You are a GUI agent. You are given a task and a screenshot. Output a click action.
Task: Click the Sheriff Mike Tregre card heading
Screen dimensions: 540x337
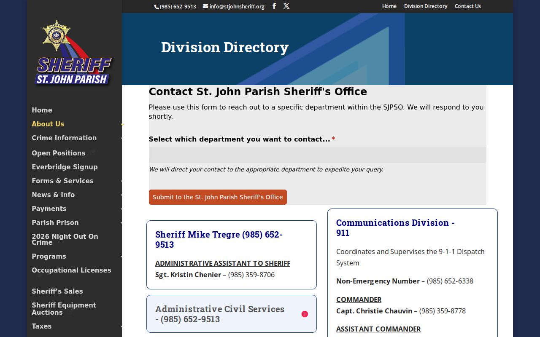(219, 239)
